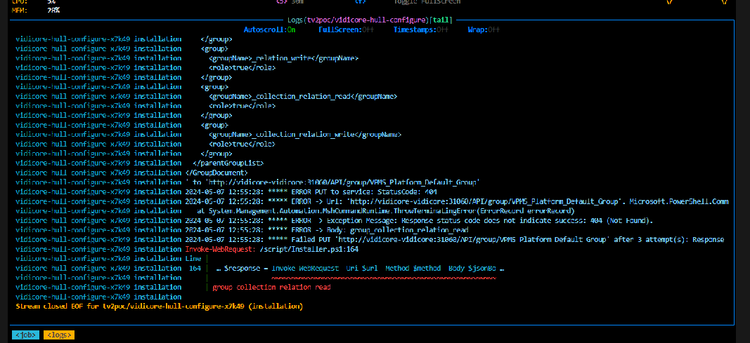
Task: Click the Stream closed EOF message
Action: [159, 307]
